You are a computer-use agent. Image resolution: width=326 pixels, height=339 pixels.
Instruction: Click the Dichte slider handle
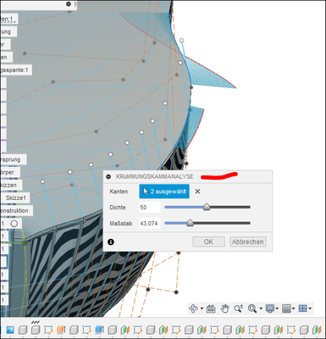[207, 207]
